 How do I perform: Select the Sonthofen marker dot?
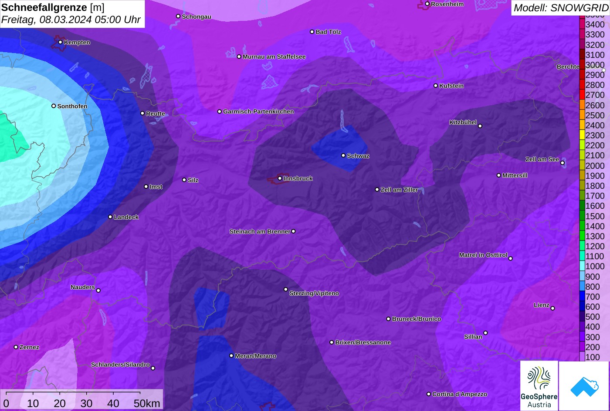click(54, 106)
